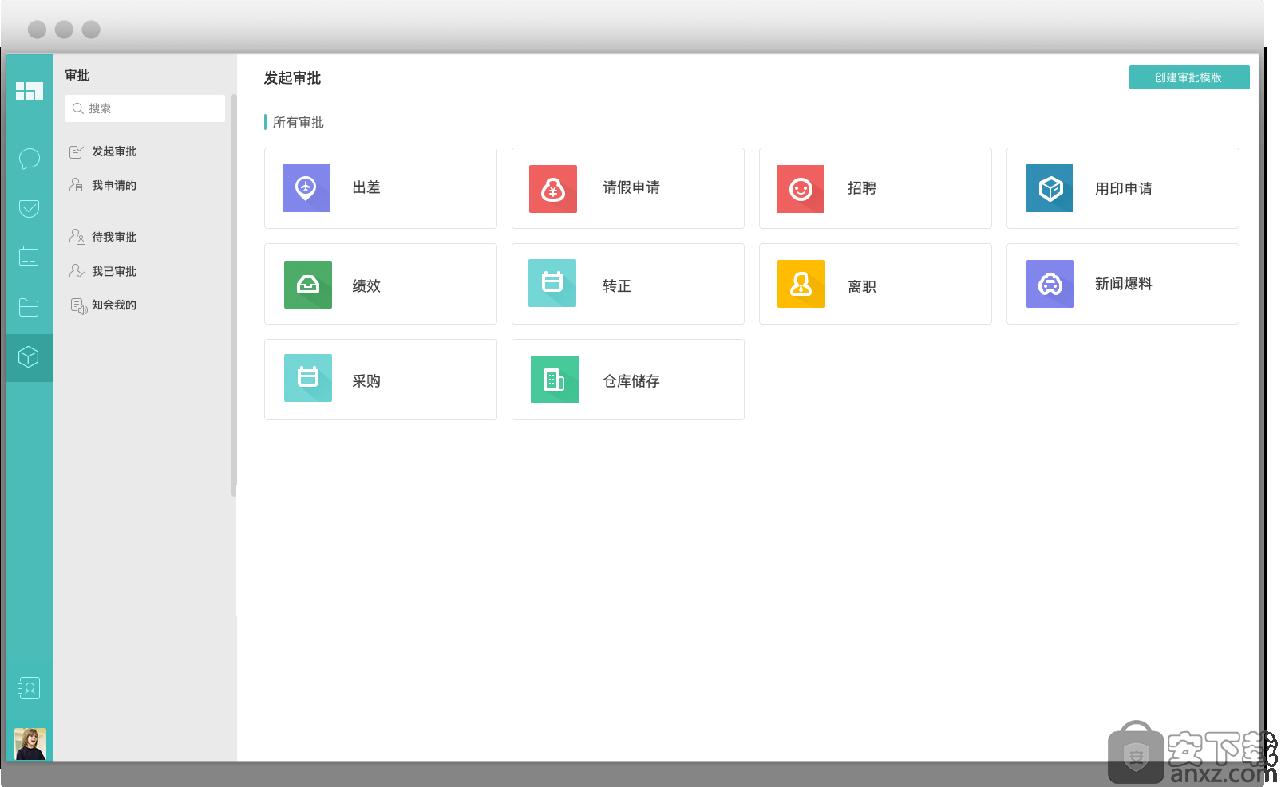Click the 转正 calendar icon
The width and height of the screenshot is (1281, 787).
552,283
